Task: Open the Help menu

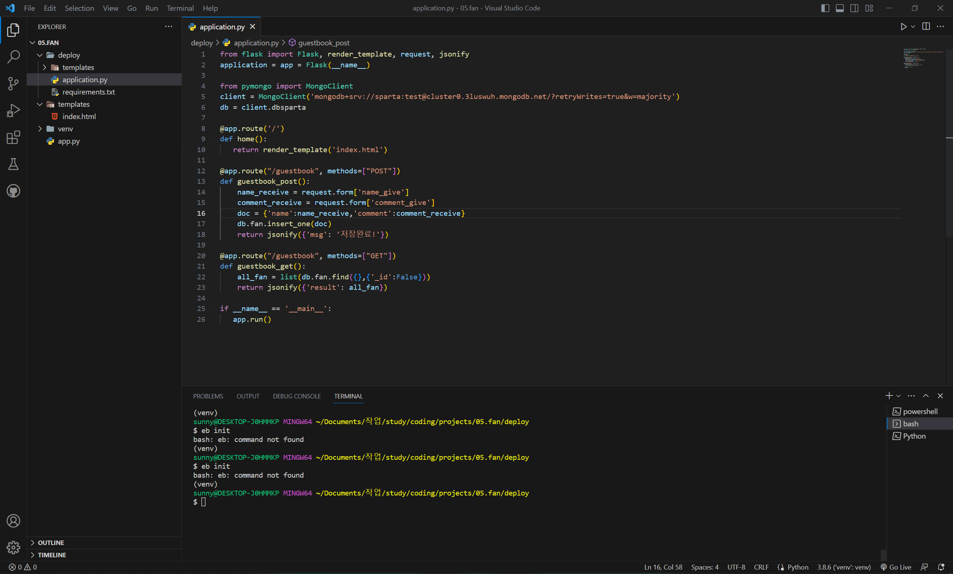Action: (x=210, y=8)
